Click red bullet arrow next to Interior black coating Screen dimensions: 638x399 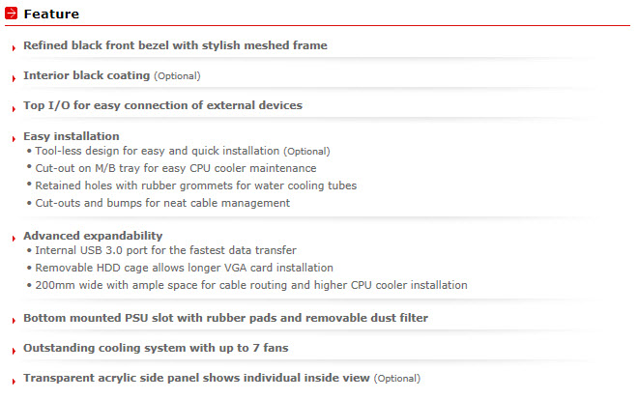coord(14,78)
